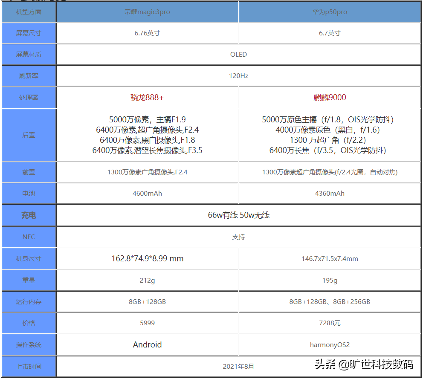Select the 2021年8月 release date
Viewport: 423px width, 379px height.
click(238, 366)
